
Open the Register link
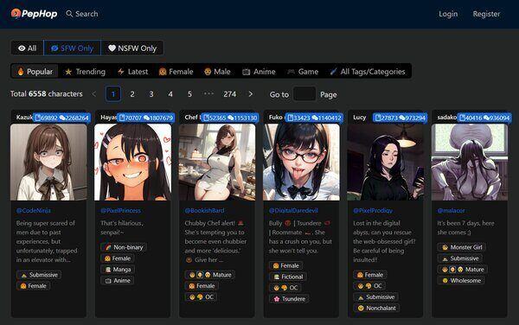pos(486,14)
